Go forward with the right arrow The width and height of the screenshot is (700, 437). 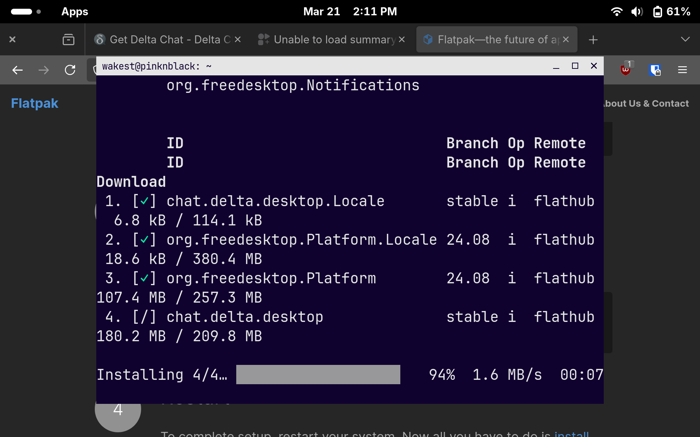pyautogui.click(x=44, y=70)
